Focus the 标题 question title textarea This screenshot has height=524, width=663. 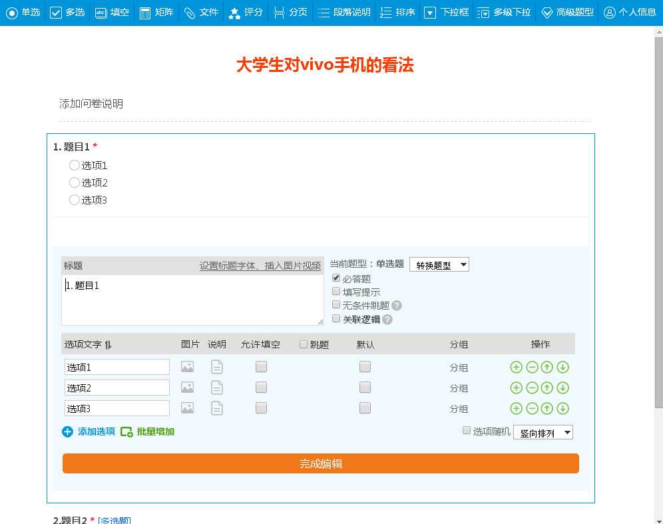[193, 300]
